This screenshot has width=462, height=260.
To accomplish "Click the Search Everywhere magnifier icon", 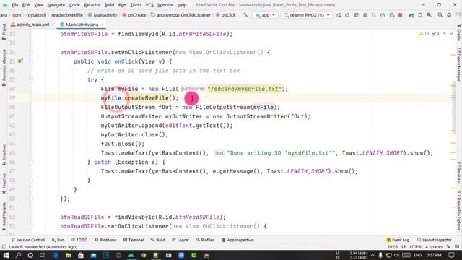I will click(440, 14).
